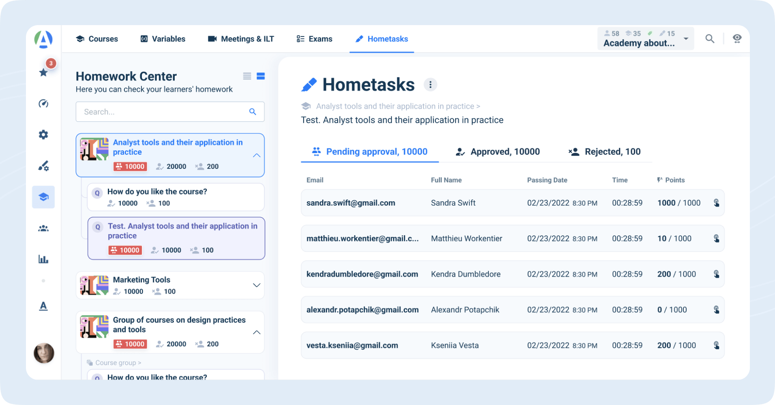The width and height of the screenshot is (775, 405).
Task: Open the bar chart reports icon
Action: pos(43,259)
